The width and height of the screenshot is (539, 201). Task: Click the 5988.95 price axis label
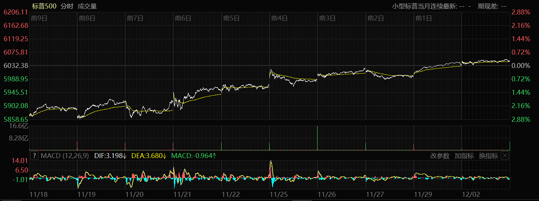click(x=16, y=79)
